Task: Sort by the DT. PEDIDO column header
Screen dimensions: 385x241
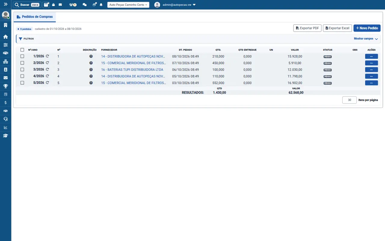Action: pyautogui.click(x=185, y=50)
